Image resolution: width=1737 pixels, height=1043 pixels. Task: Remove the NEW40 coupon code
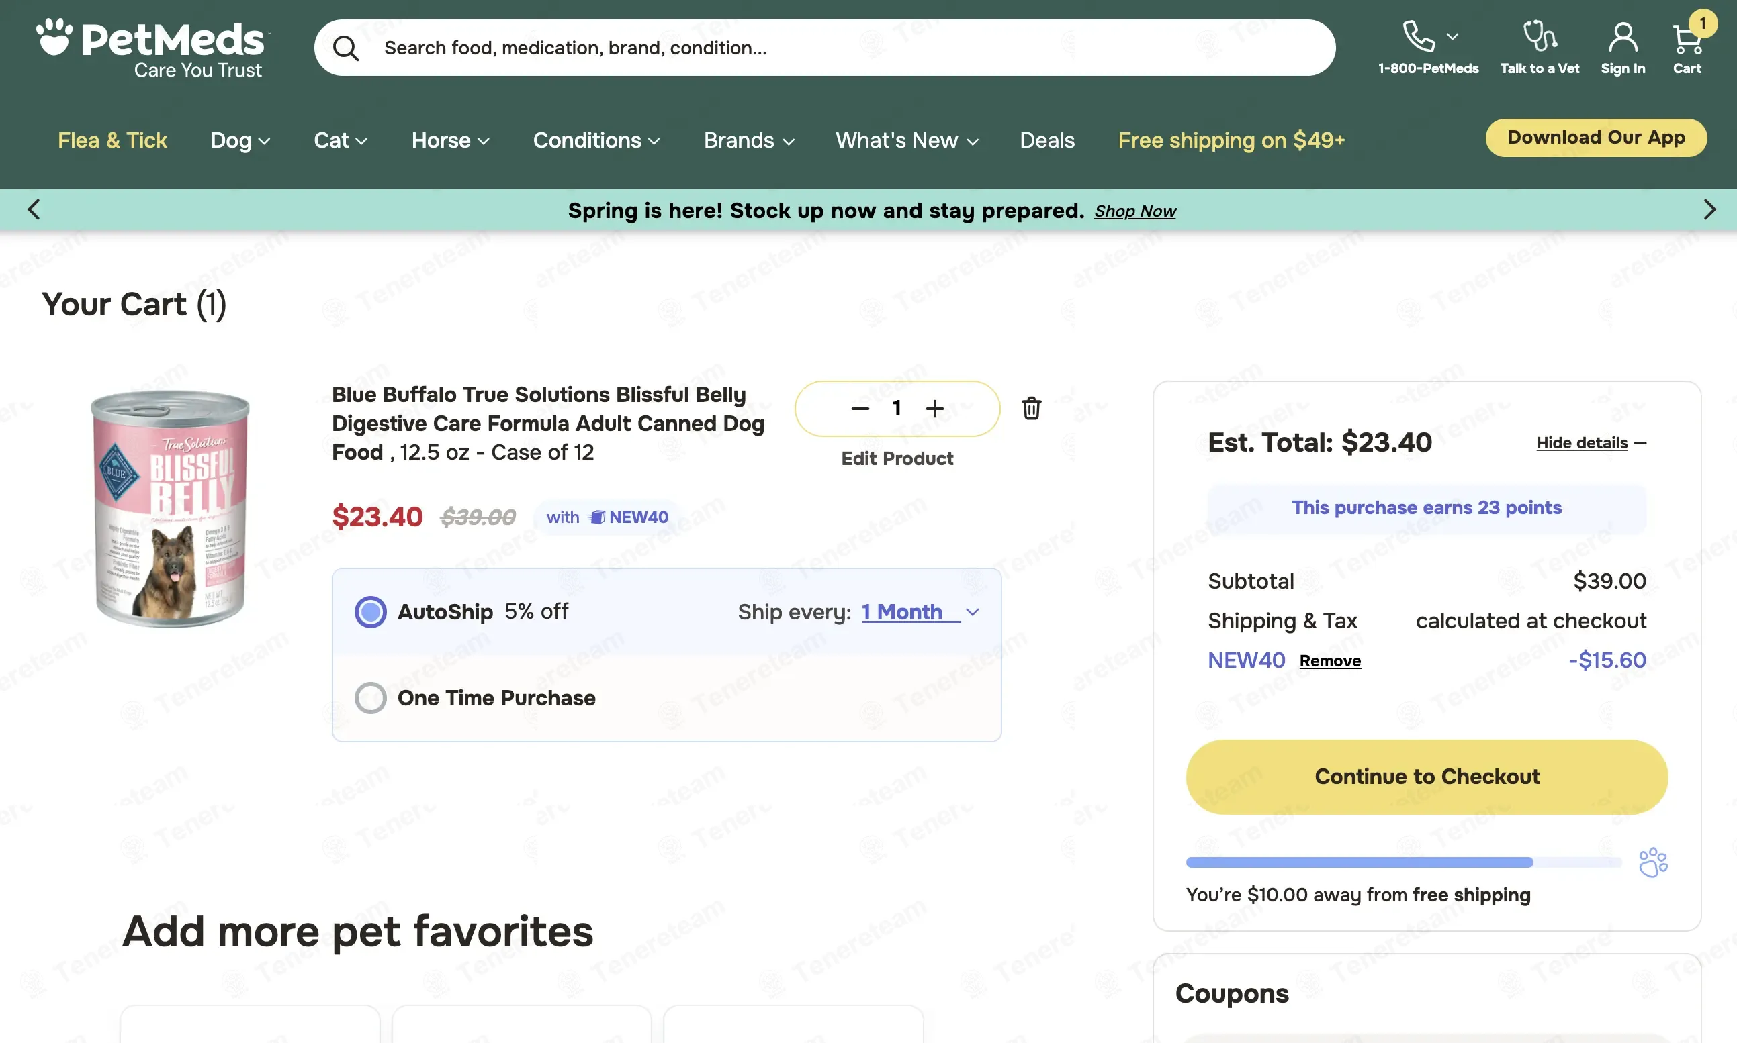tap(1330, 660)
